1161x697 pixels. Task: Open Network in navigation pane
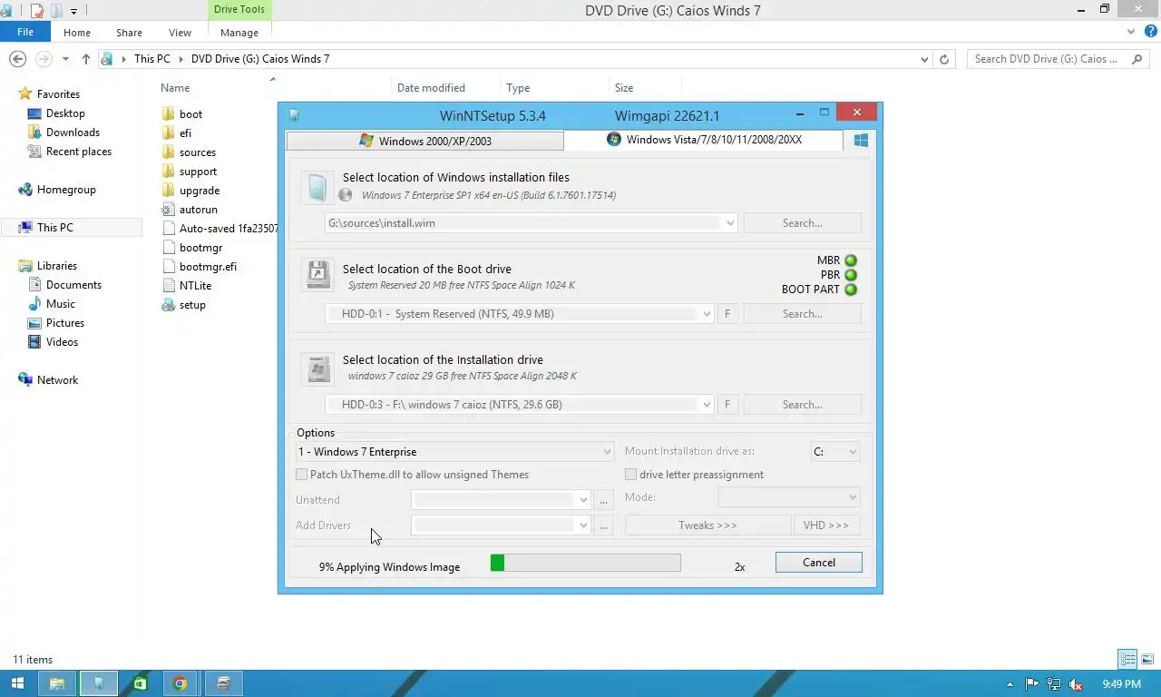tap(57, 380)
